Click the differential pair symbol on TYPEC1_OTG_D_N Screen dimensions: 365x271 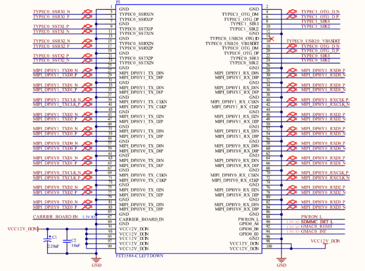pos(292,12)
